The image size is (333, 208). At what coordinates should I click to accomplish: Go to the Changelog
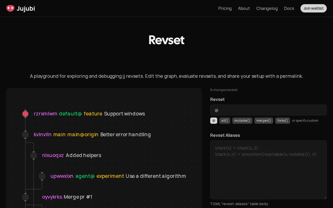coord(267,8)
